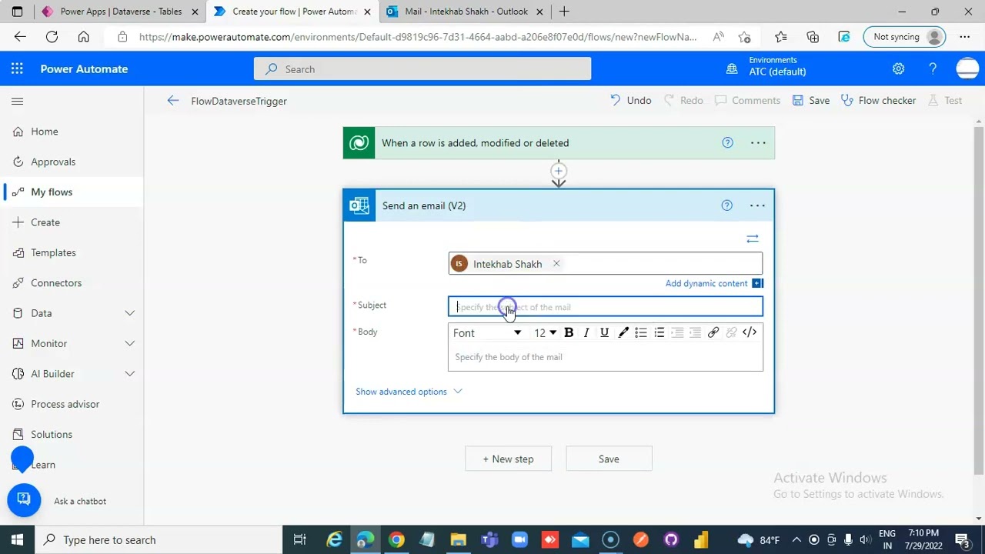The width and height of the screenshot is (985, 554).
Task: Open the font color pen tool
Action: 623,332
